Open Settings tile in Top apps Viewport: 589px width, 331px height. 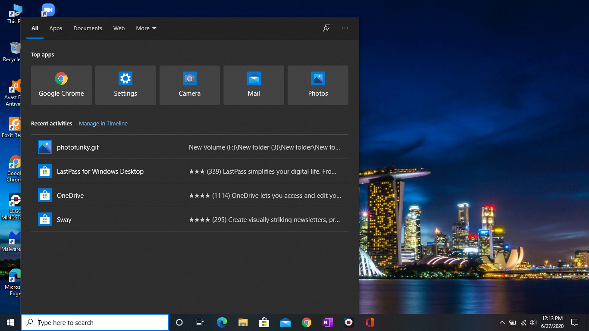[x=125, y=85]
